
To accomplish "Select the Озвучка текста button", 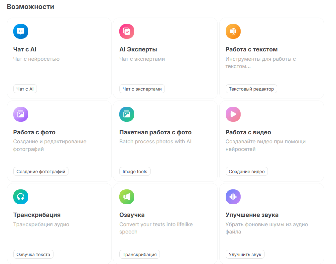I will 33,254.
